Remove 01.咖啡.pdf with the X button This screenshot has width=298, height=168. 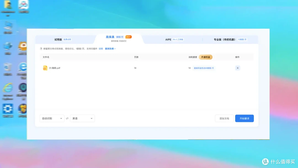click(x=238, y=68)
